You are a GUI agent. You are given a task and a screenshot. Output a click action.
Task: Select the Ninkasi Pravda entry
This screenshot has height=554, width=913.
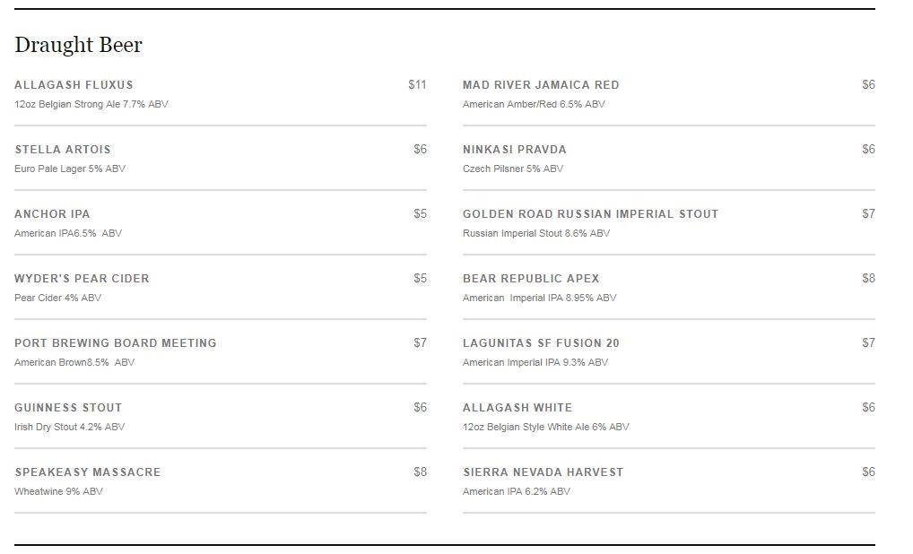515,150
